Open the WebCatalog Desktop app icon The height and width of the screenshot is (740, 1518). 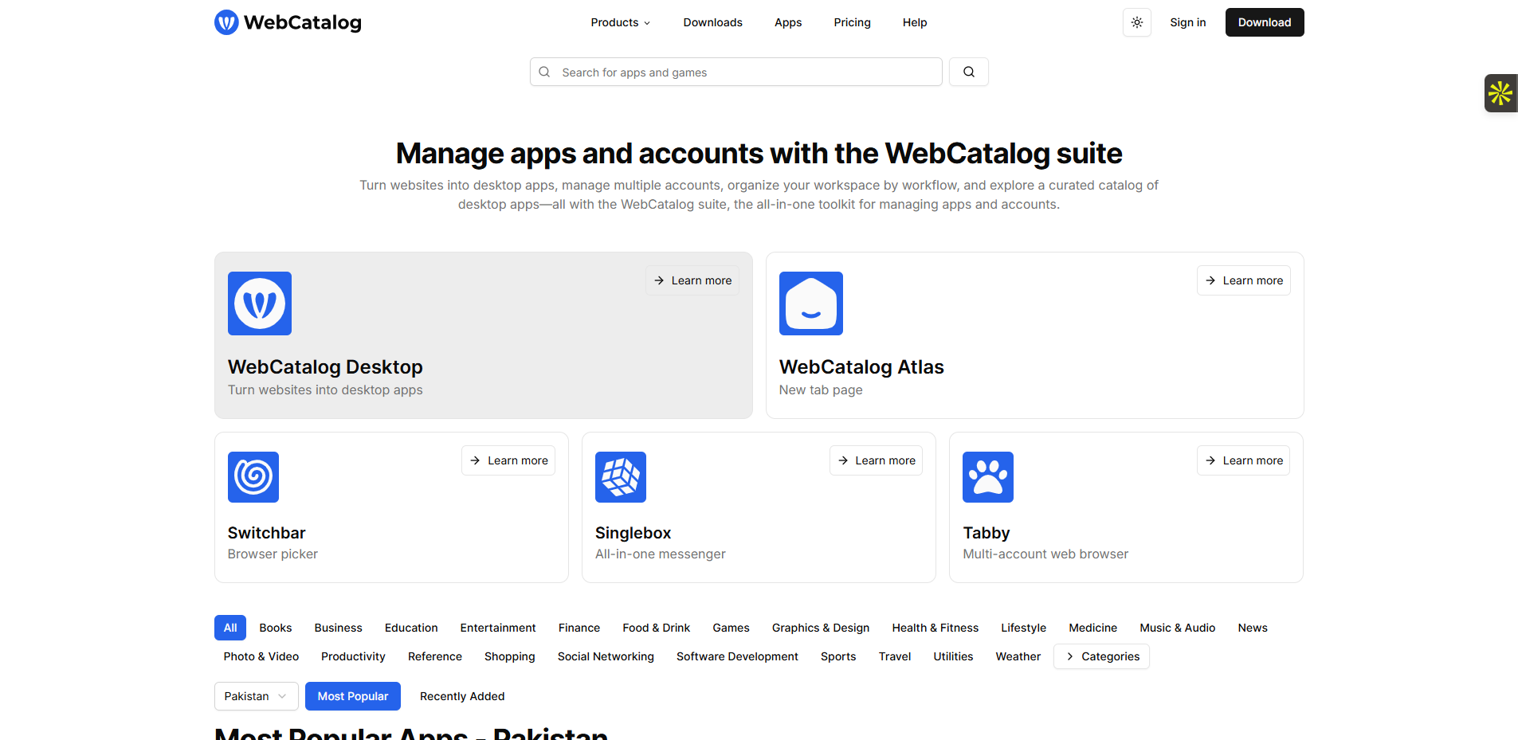click(260, 303)
